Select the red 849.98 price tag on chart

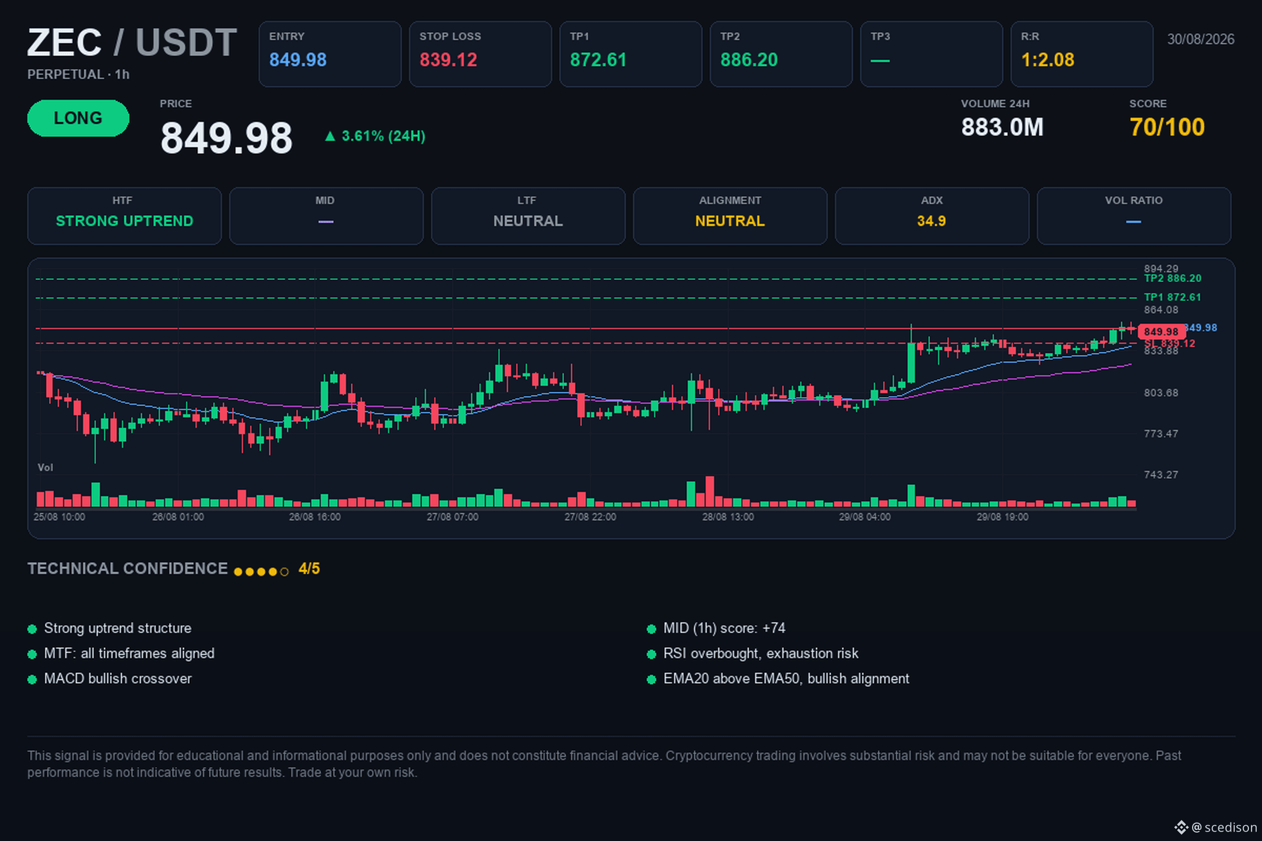(1161, 332)
